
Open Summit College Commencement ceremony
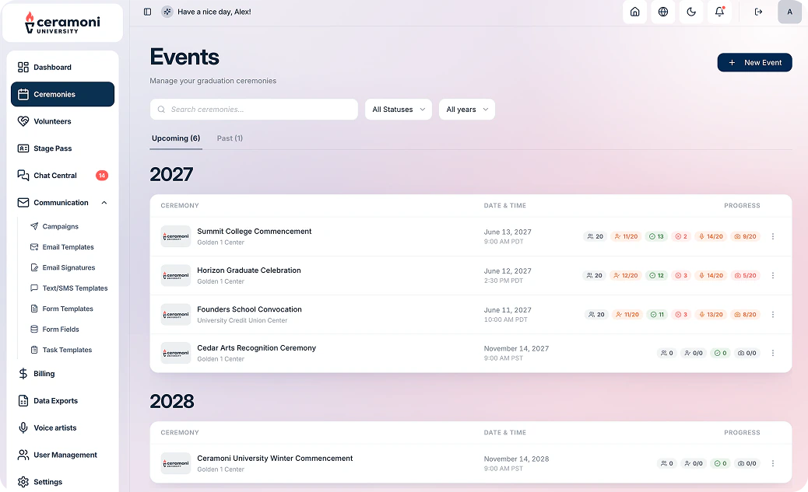pos(254,232)
